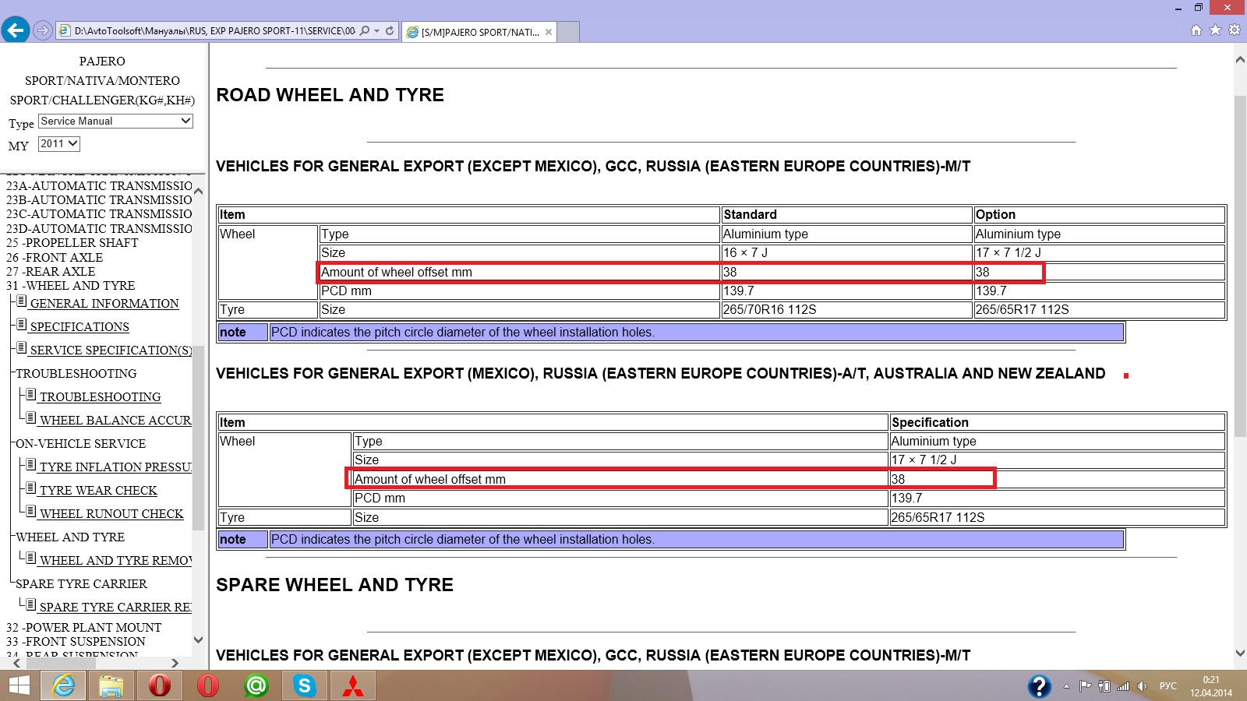Click the Refresh icon in address bar
The width and height of the screenshot is (1247, 701).
pyautogui.click(x=390, y=31)
